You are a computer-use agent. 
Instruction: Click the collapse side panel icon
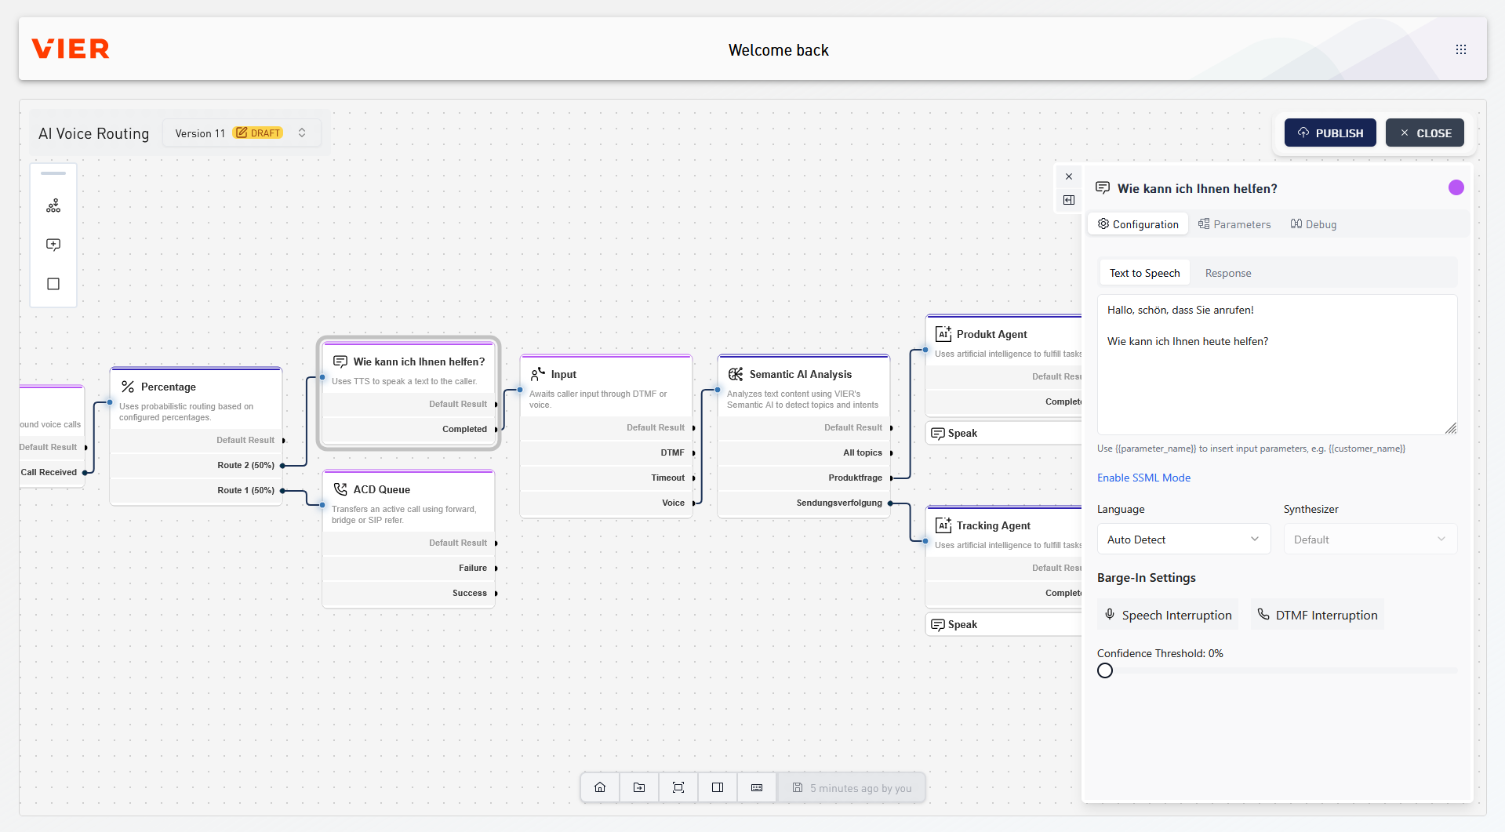coord(1069,200)
